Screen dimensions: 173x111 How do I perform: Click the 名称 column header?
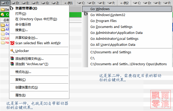click(x=5, y=20)
